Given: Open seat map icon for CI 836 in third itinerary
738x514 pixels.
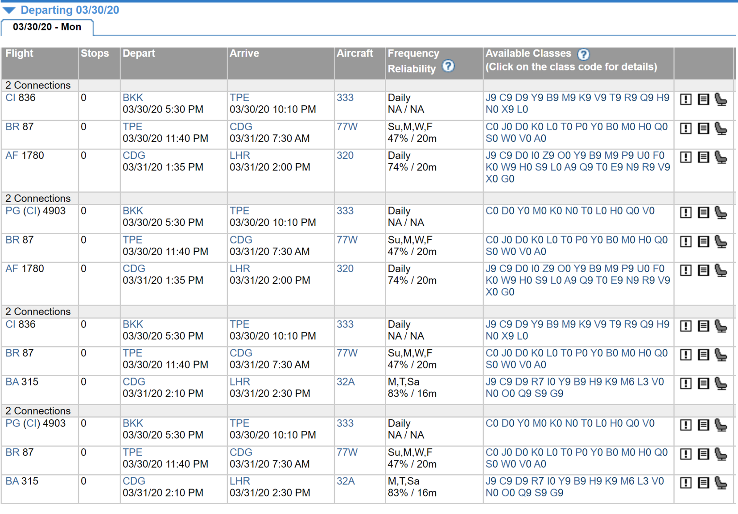Looking at the screenshot, I should [721, 326].
